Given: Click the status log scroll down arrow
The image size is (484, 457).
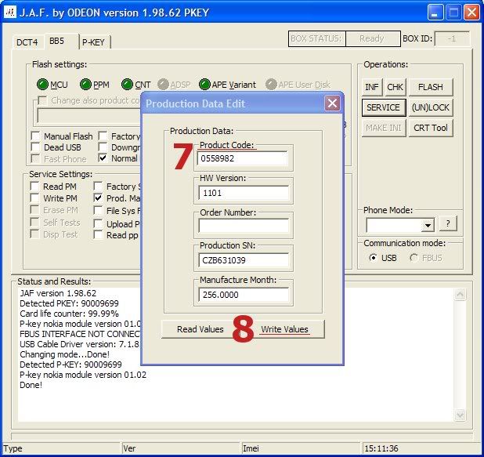Looking at the screenshot, I should 460,415.
